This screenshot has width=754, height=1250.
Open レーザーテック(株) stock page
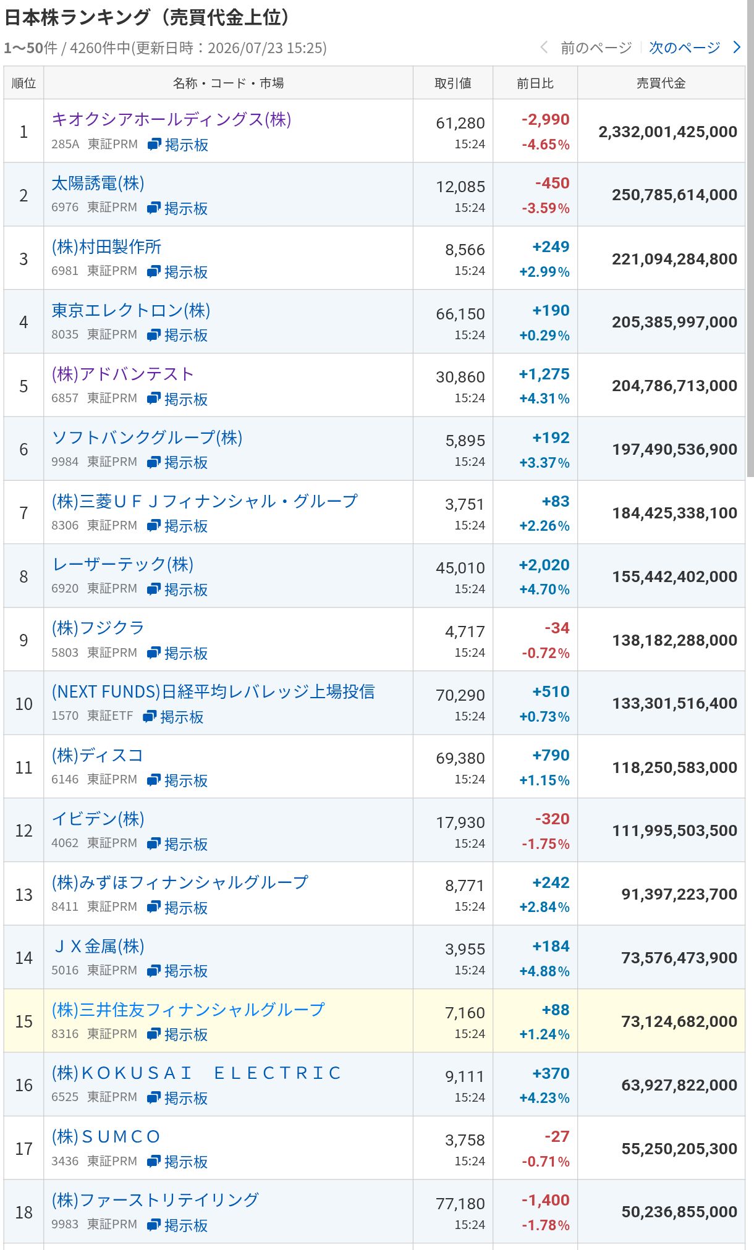[x=123, y=564]
